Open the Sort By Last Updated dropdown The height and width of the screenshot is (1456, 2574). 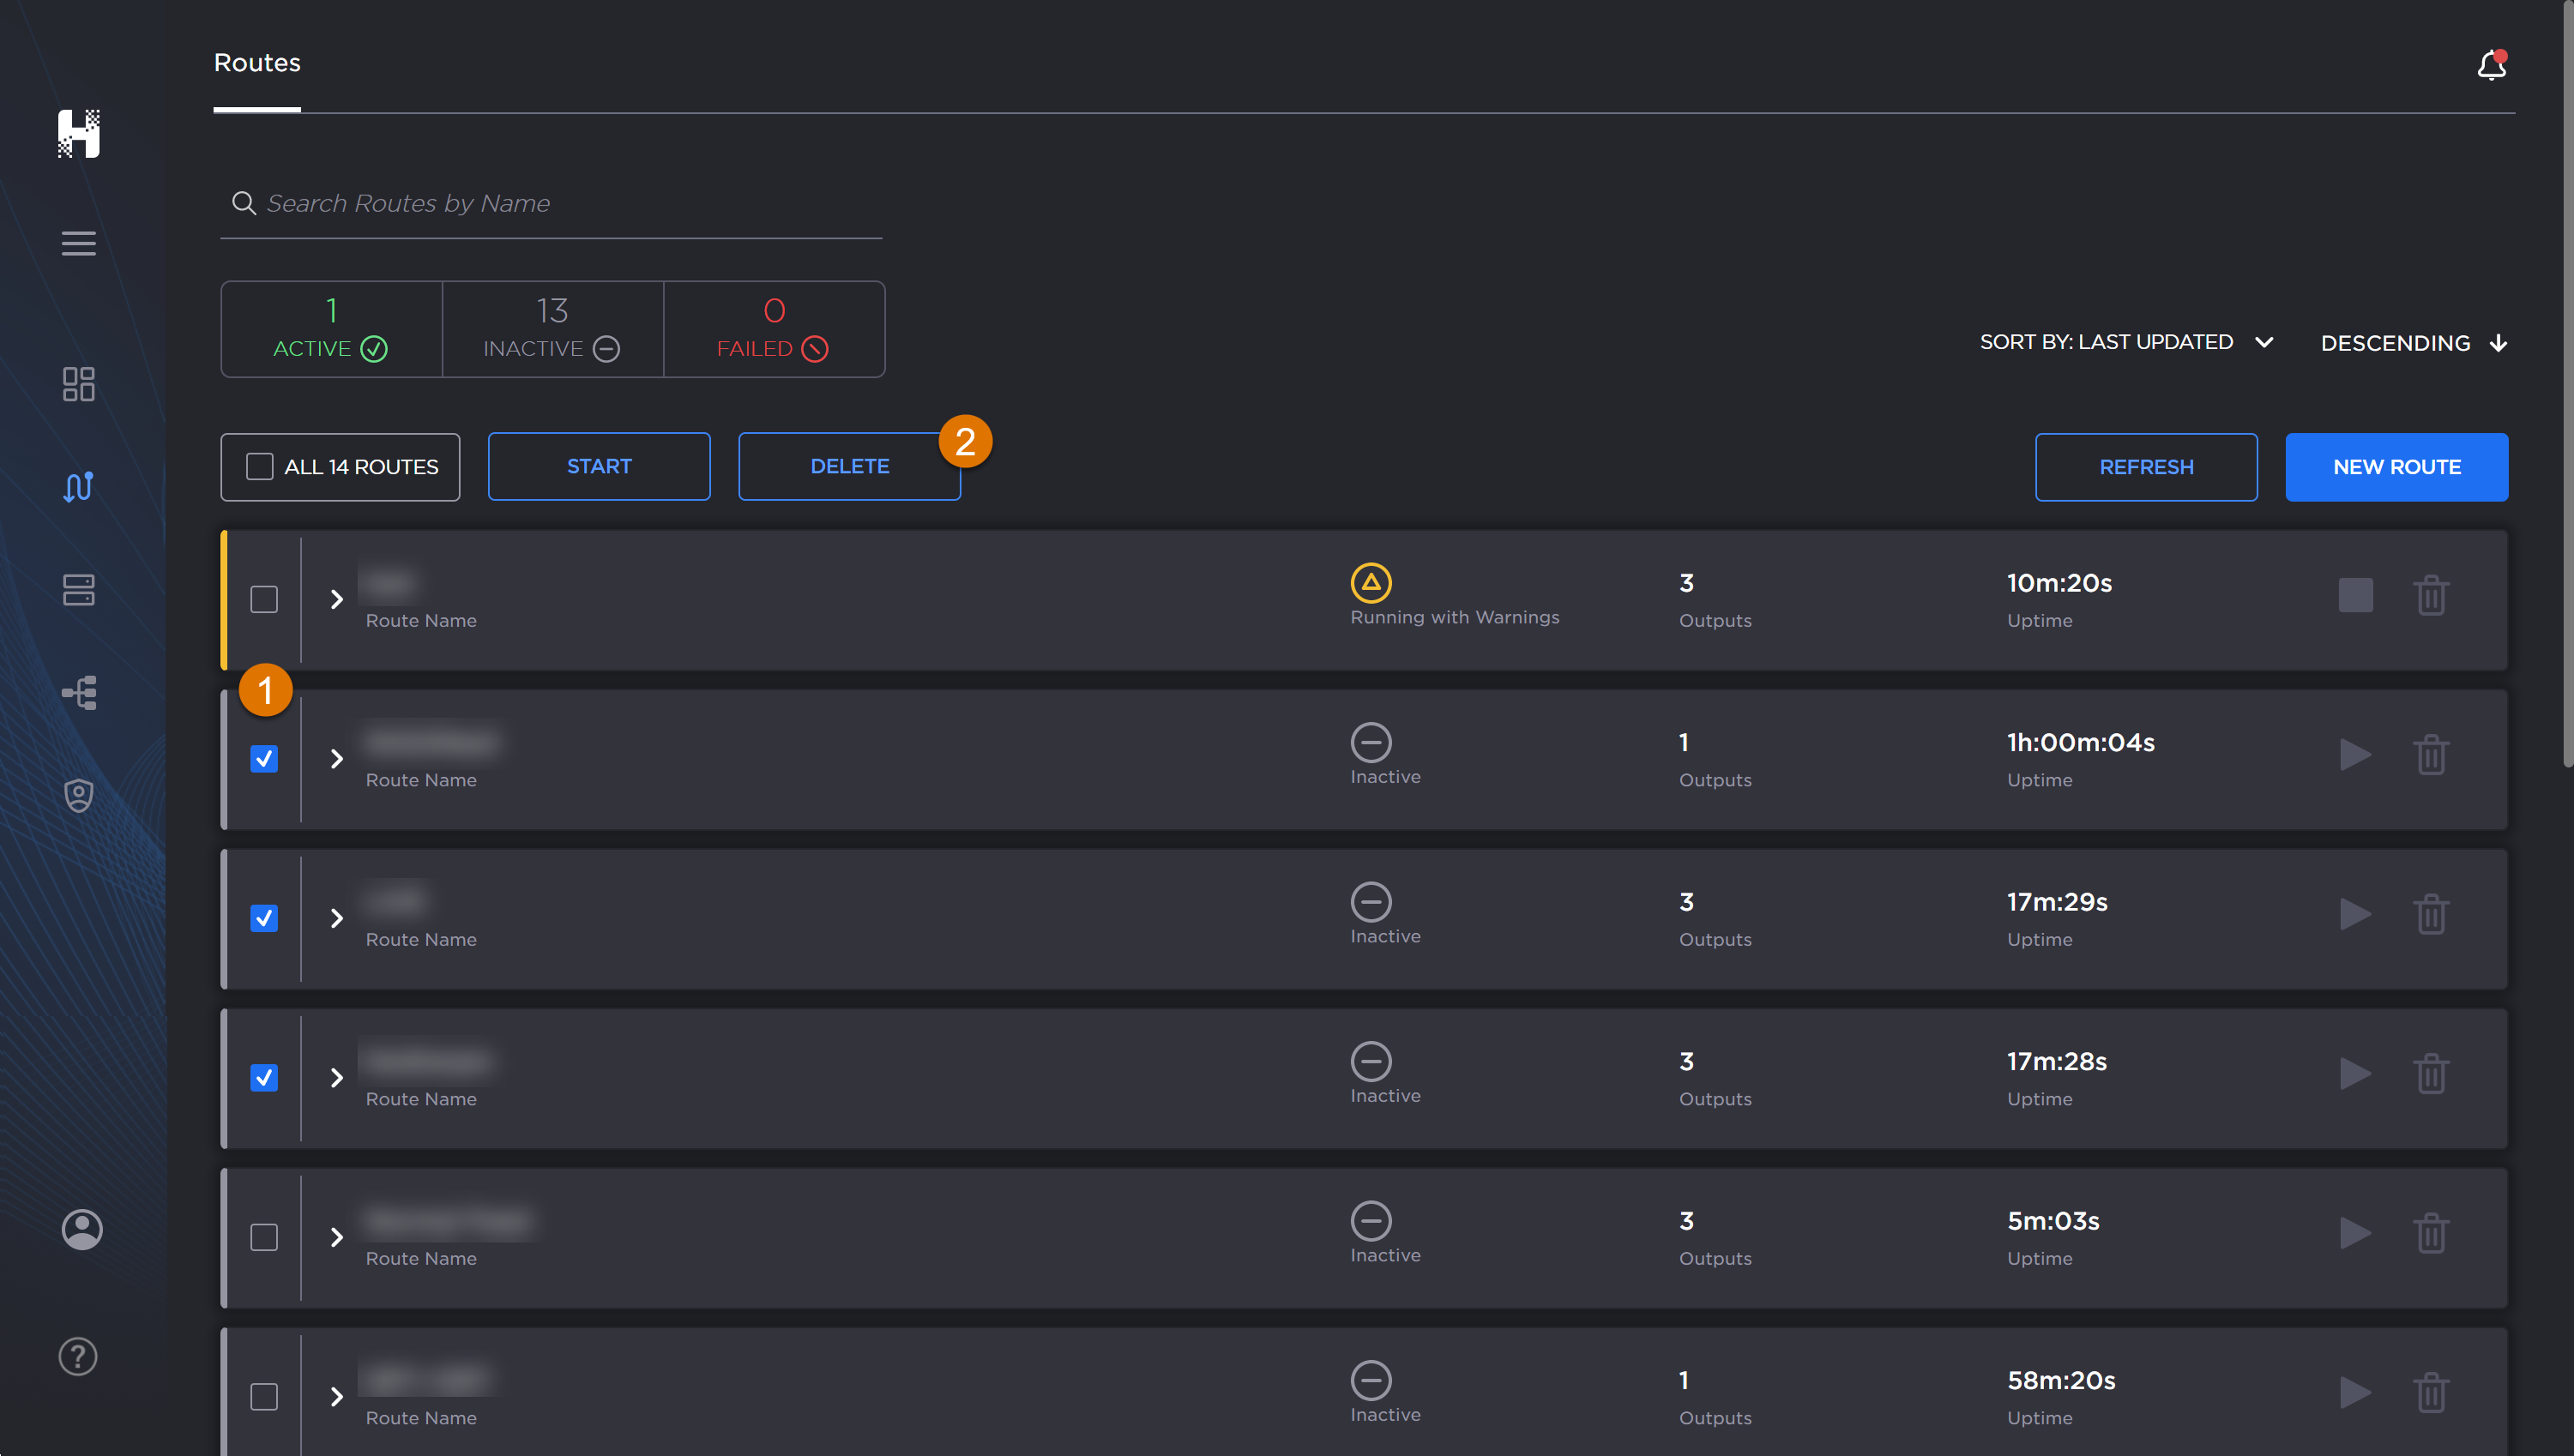(x=2125, y=343)
